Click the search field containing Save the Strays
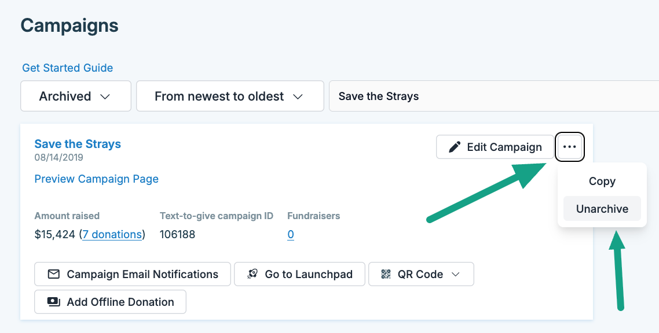The width and height of the screenshot is (659, 333). [x=492, y=96]
